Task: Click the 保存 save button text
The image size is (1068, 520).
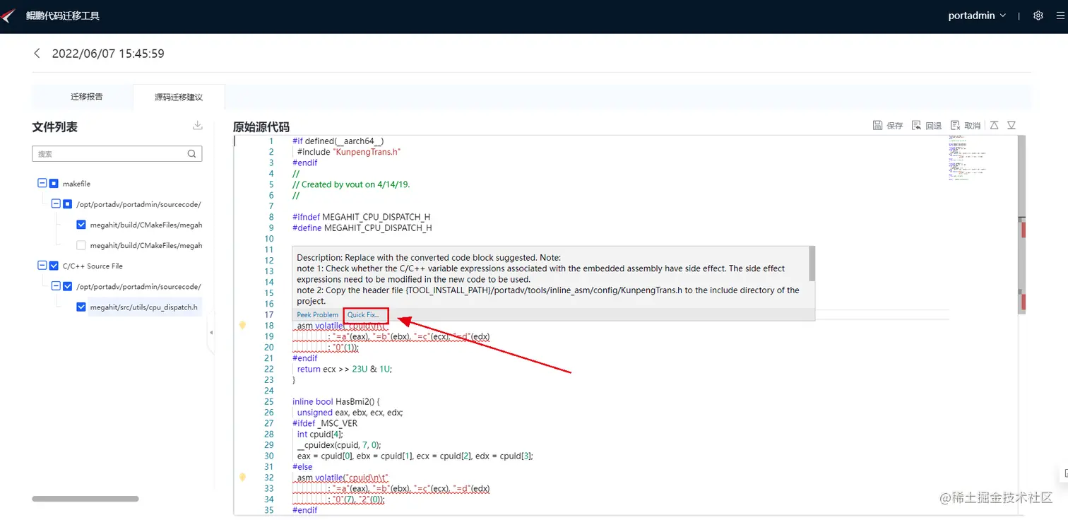Action: (x=895, y=126)
